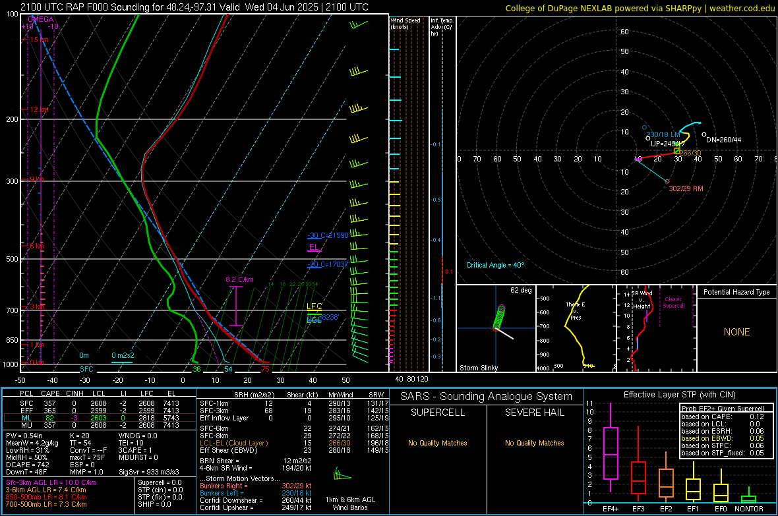Click the SRH (m2/s2) column header

pos(254,395)
